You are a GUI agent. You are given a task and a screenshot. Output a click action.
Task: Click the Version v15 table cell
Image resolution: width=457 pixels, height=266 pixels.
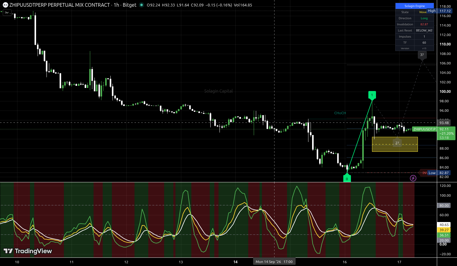[x=424, y=48]
